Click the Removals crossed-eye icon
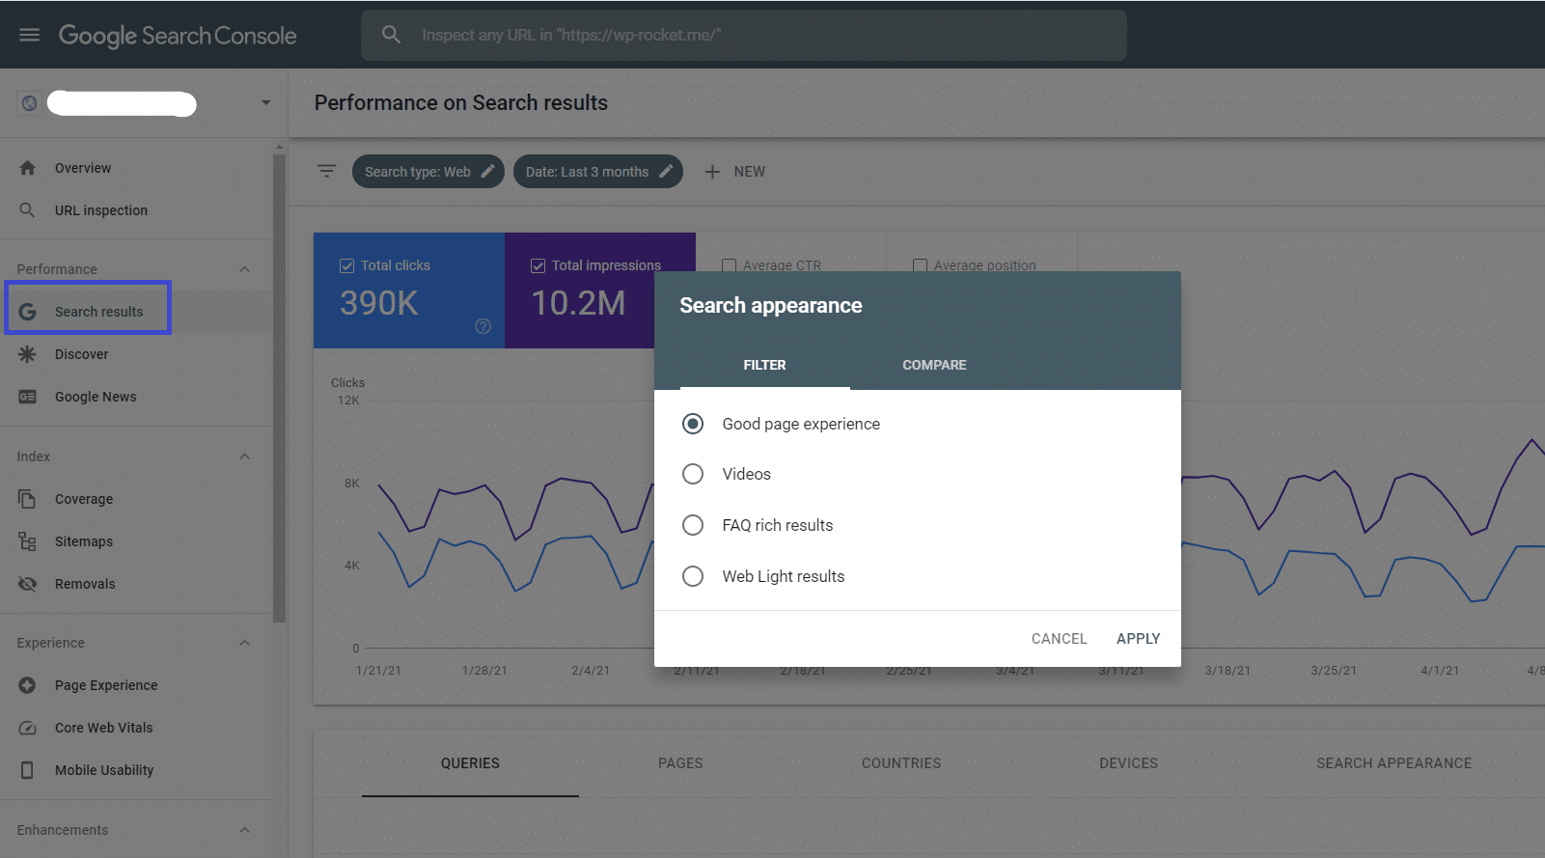 tap(27, 584)
